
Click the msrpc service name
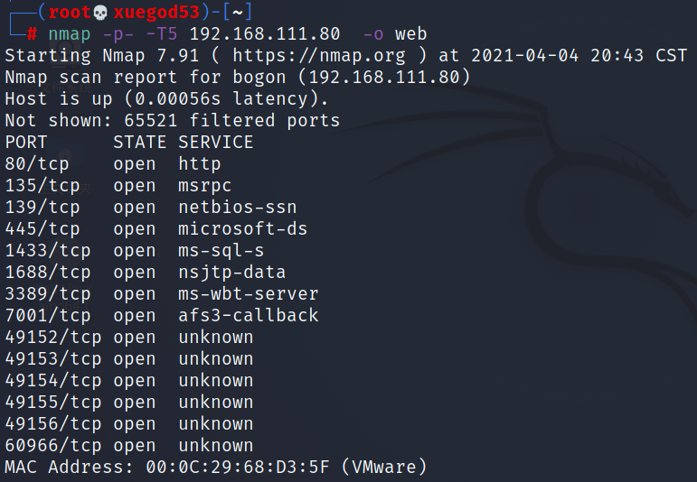click(x=204, y=186)
